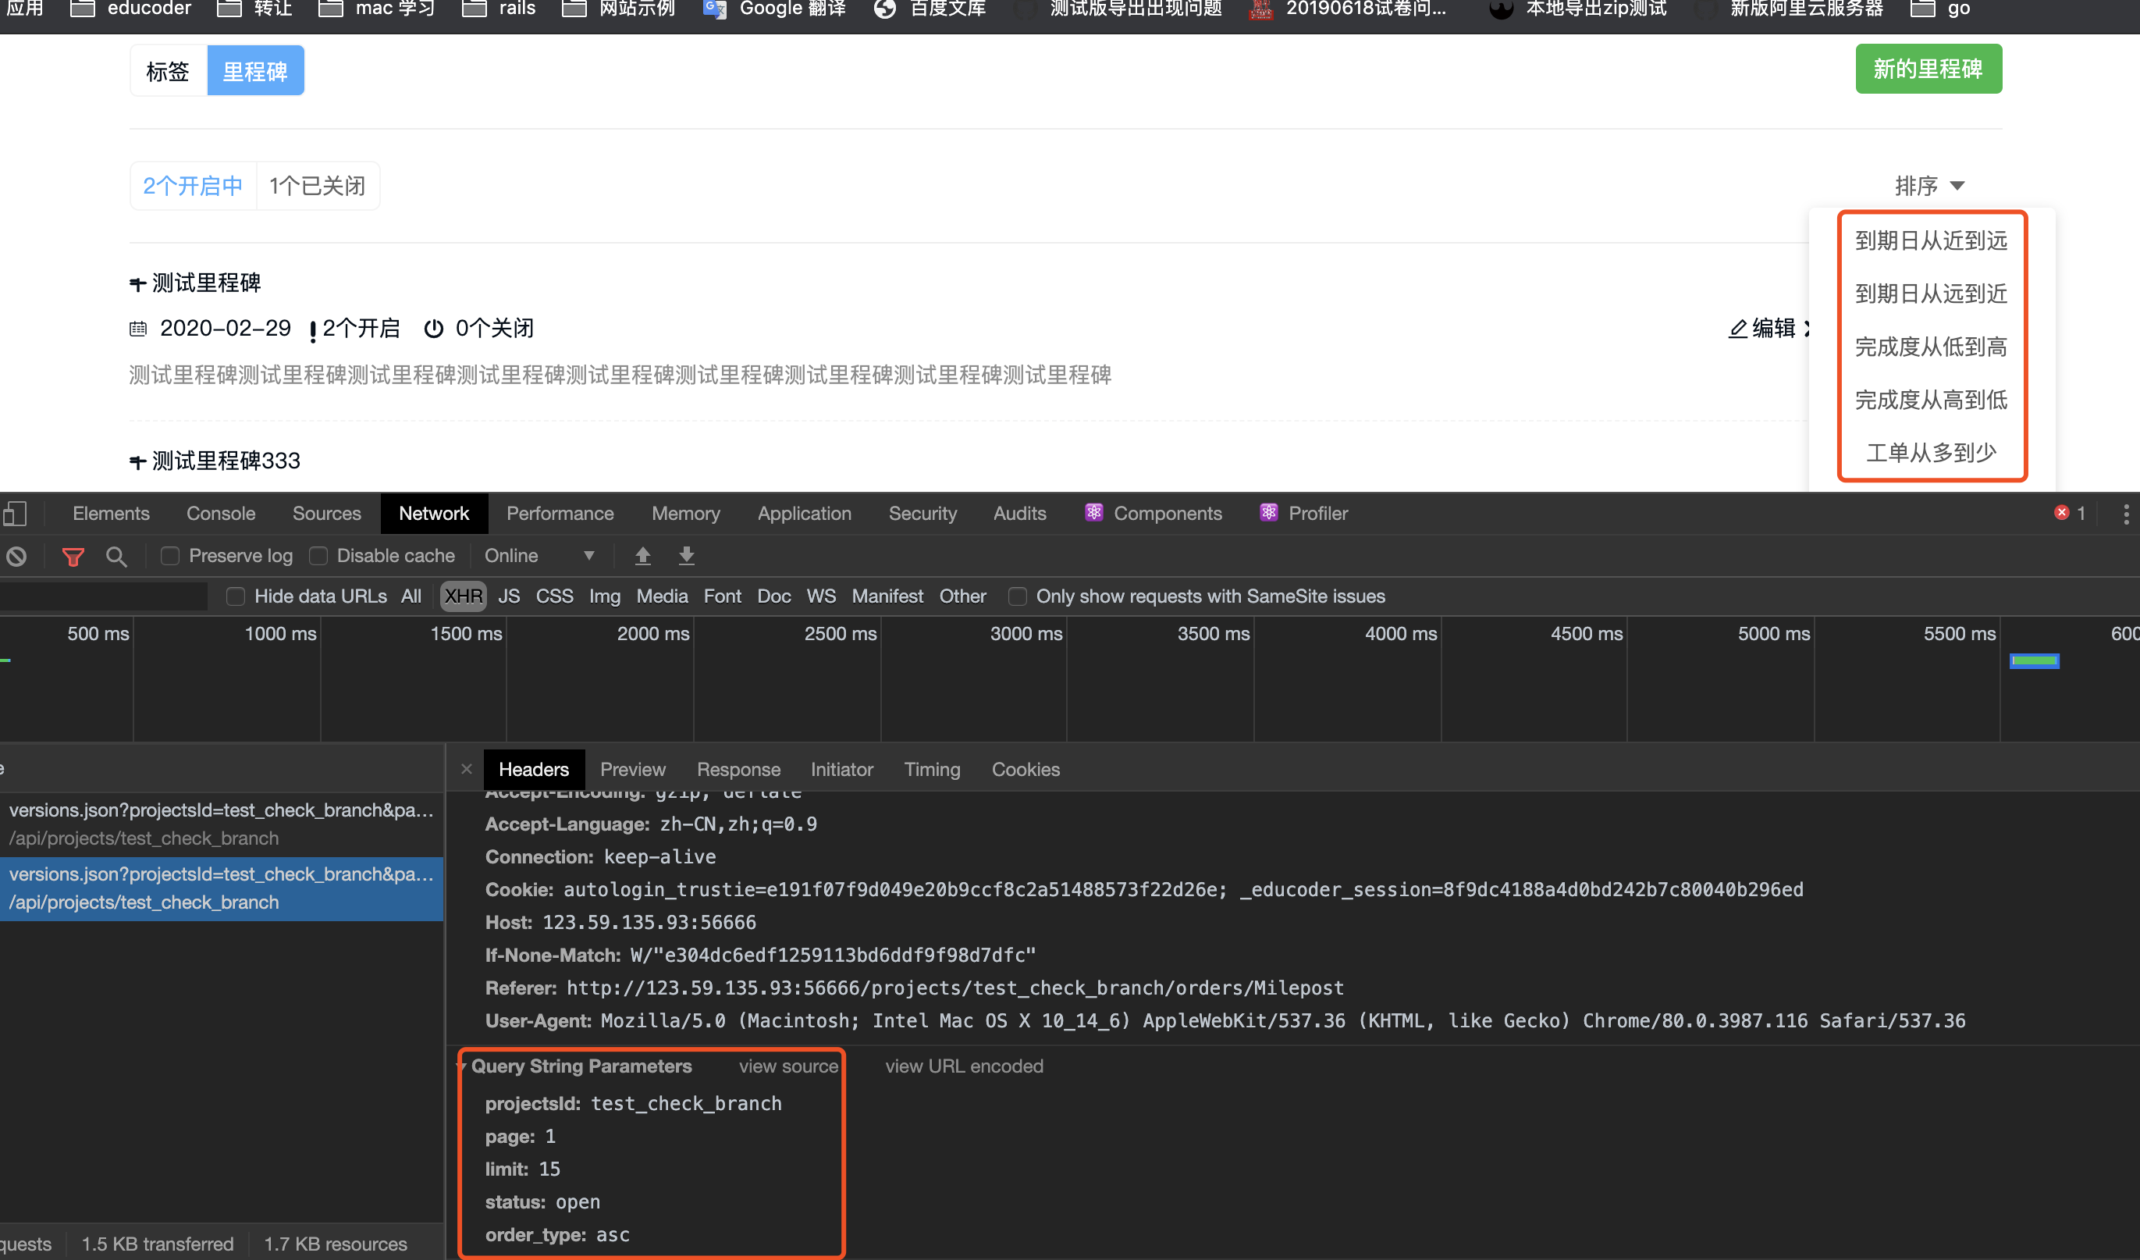Open the Response tab of request
Image resolution: width=2140 pixels, height=1260 pixels.
739,769
